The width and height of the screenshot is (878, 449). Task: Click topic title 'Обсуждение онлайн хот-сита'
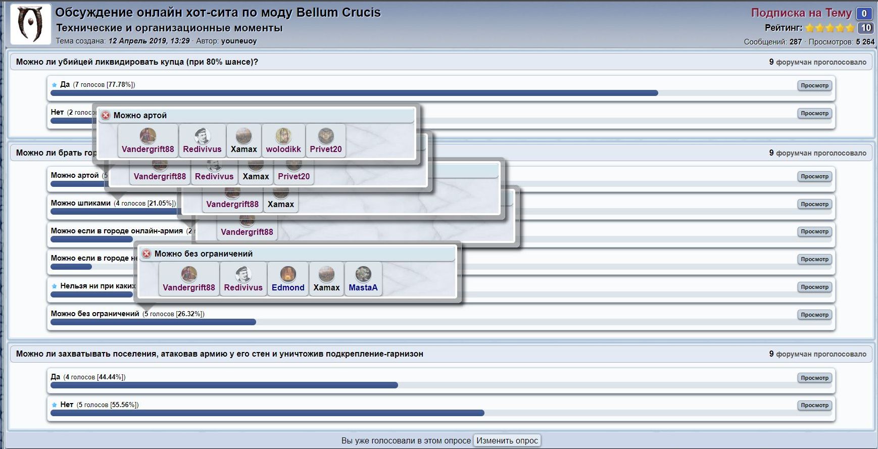pyautogui.click(x=218, y=13)
